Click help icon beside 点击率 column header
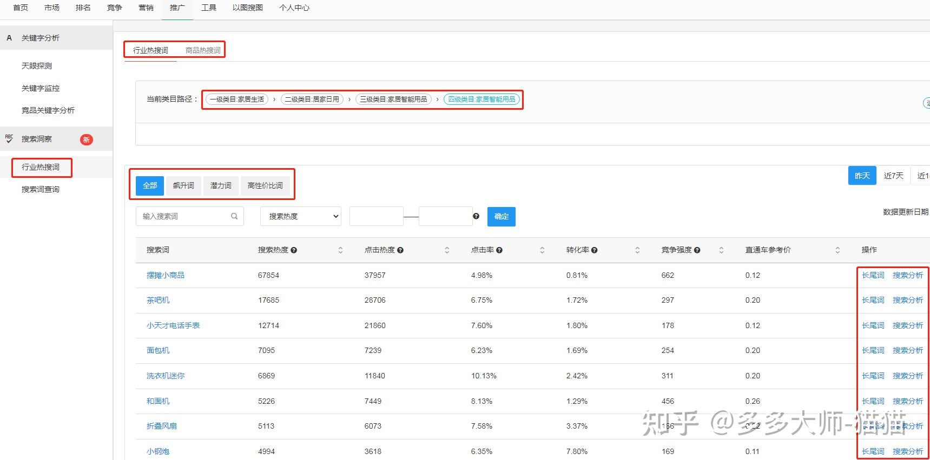The height and width of the screenshot is (460, 930). point(499,250)
